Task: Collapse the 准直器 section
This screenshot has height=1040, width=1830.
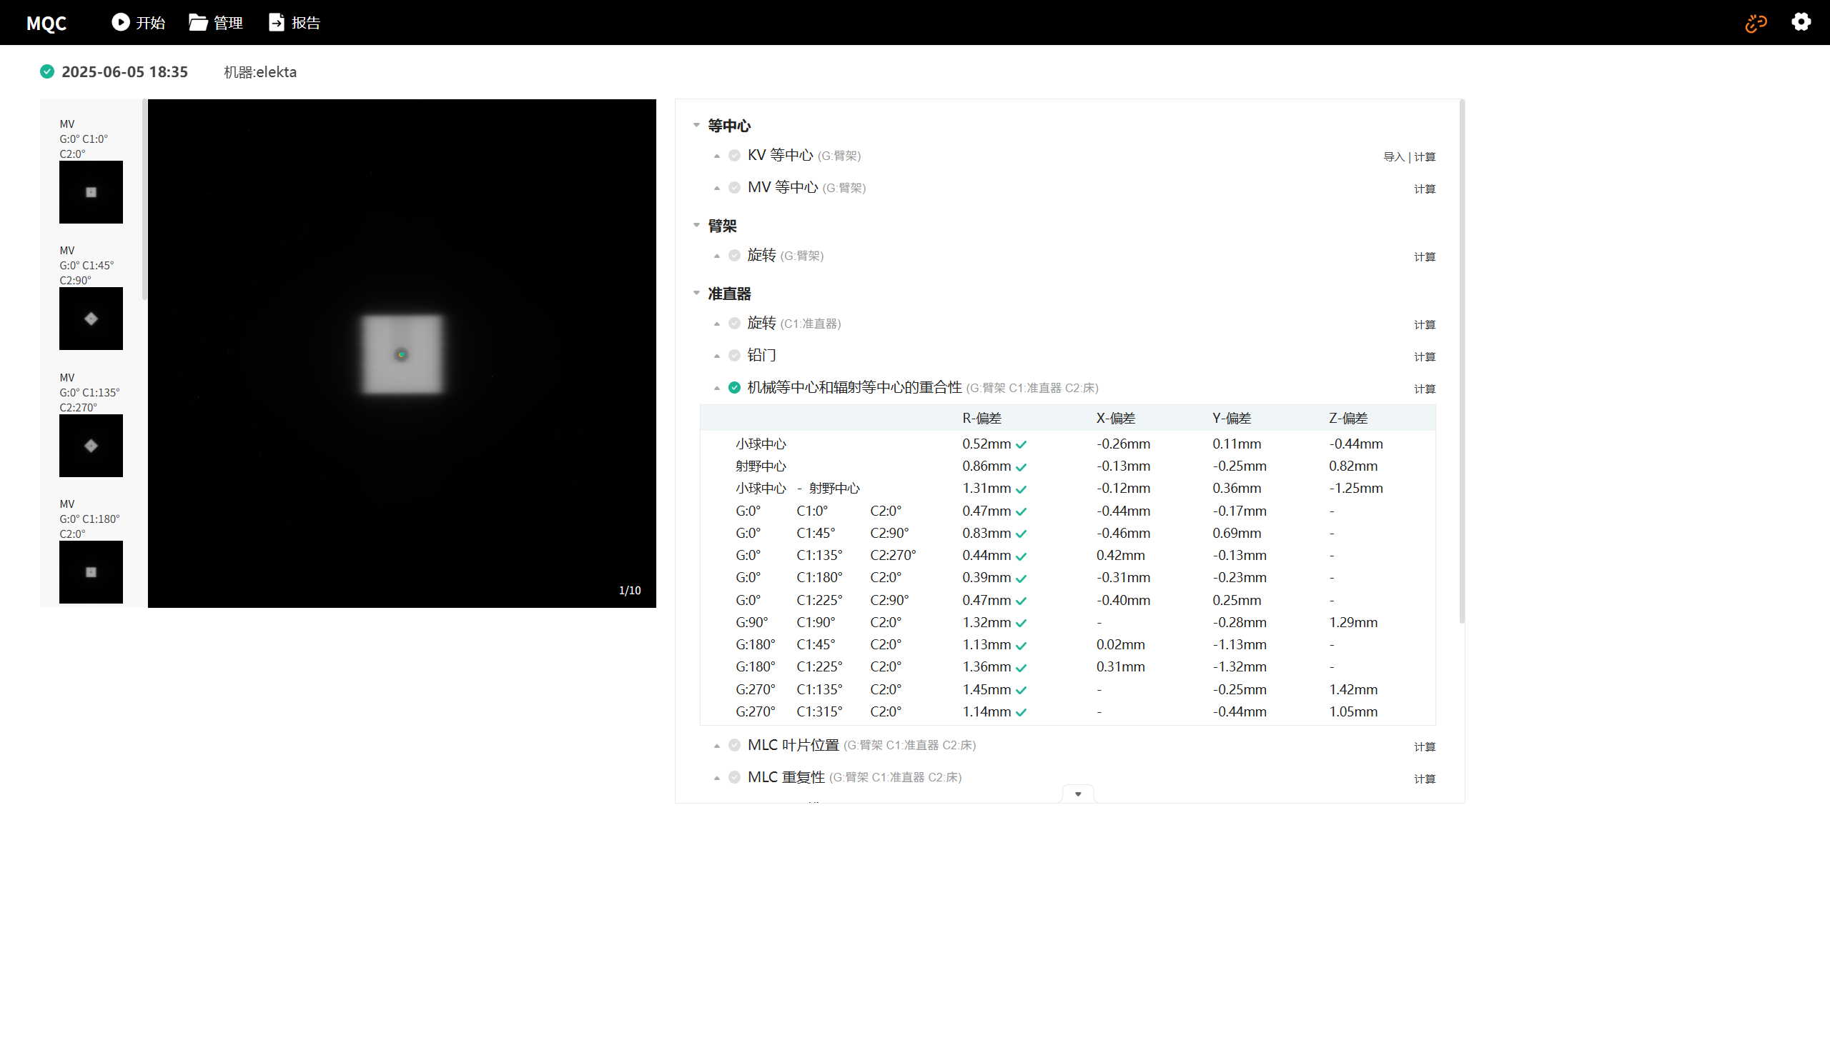Action: (x=696, y=293)
